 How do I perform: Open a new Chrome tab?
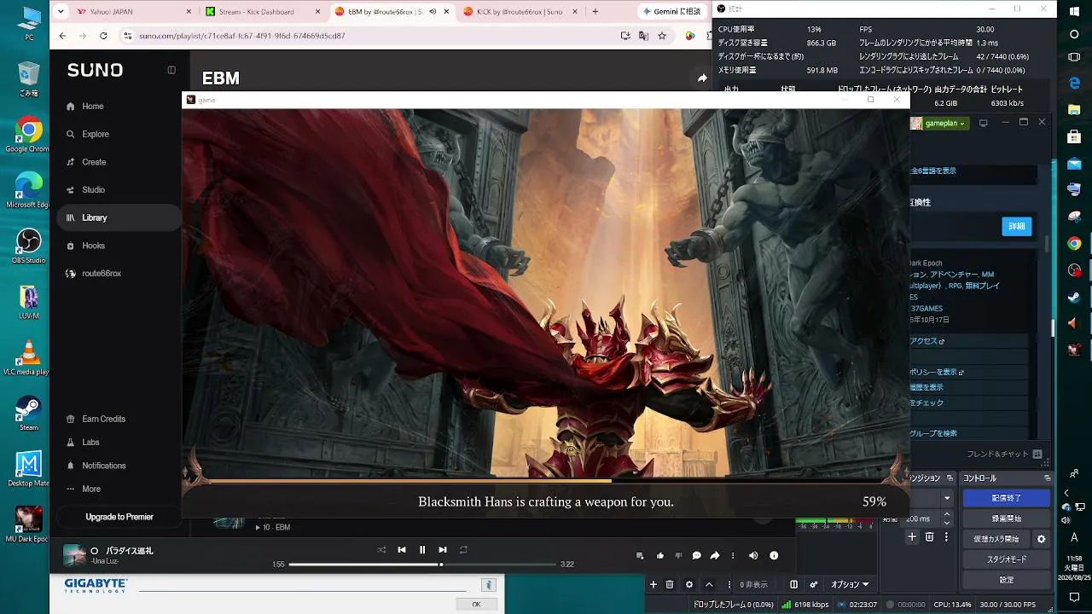click(595, 12)
